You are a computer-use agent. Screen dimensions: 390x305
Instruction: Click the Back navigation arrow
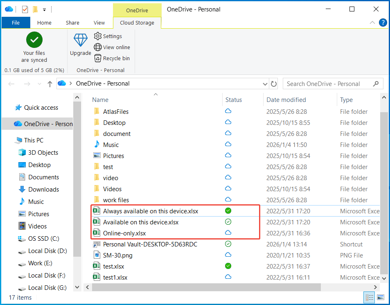tap(11, 84)
